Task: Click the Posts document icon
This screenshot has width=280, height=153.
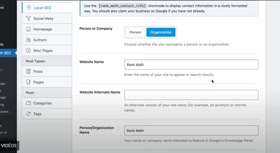Action: [x=28, y=71]
